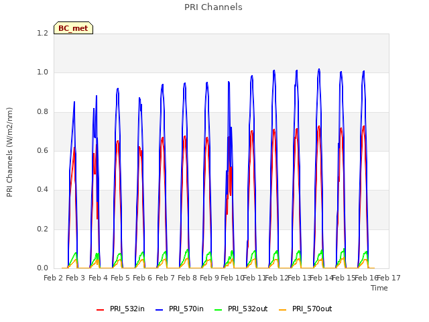Click the red PRI_532in legend swatch
Screen dimensions: 429x322
point(101,309)
